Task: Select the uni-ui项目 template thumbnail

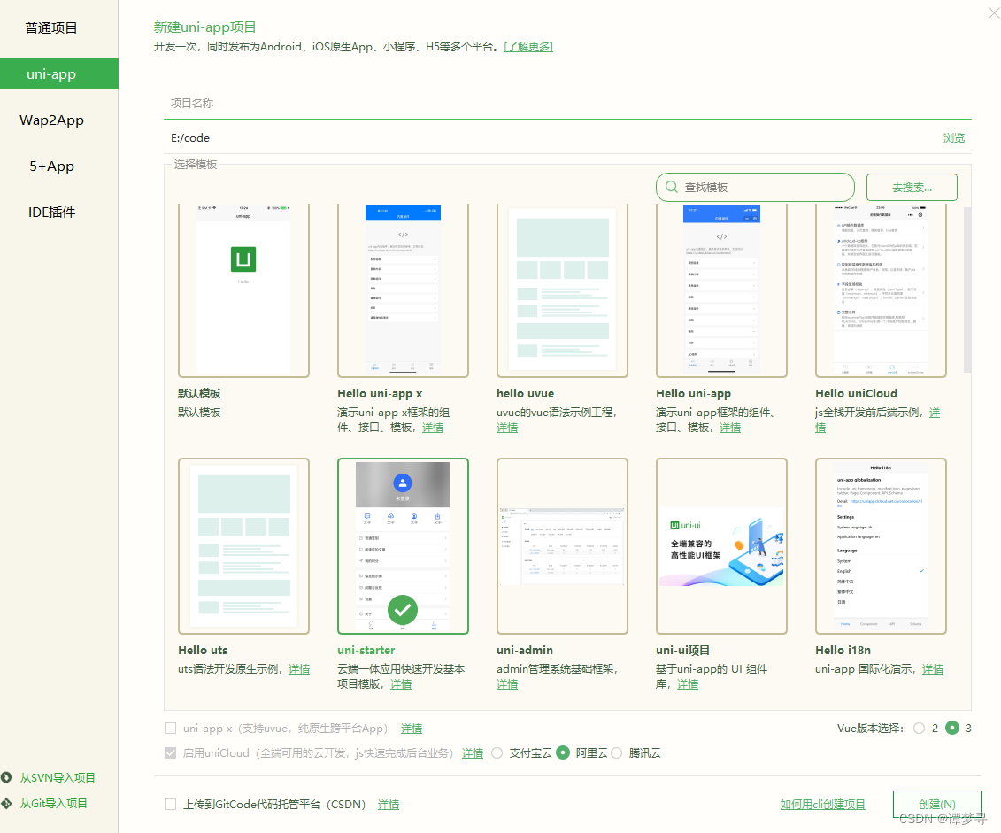Action: click(x=721, y=546)
